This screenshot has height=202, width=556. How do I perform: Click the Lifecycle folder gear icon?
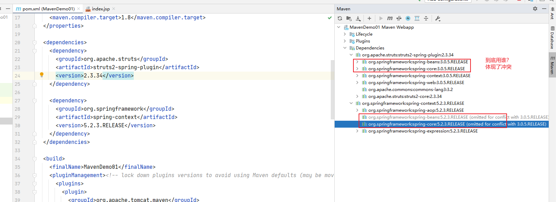[x=352, y=34]
